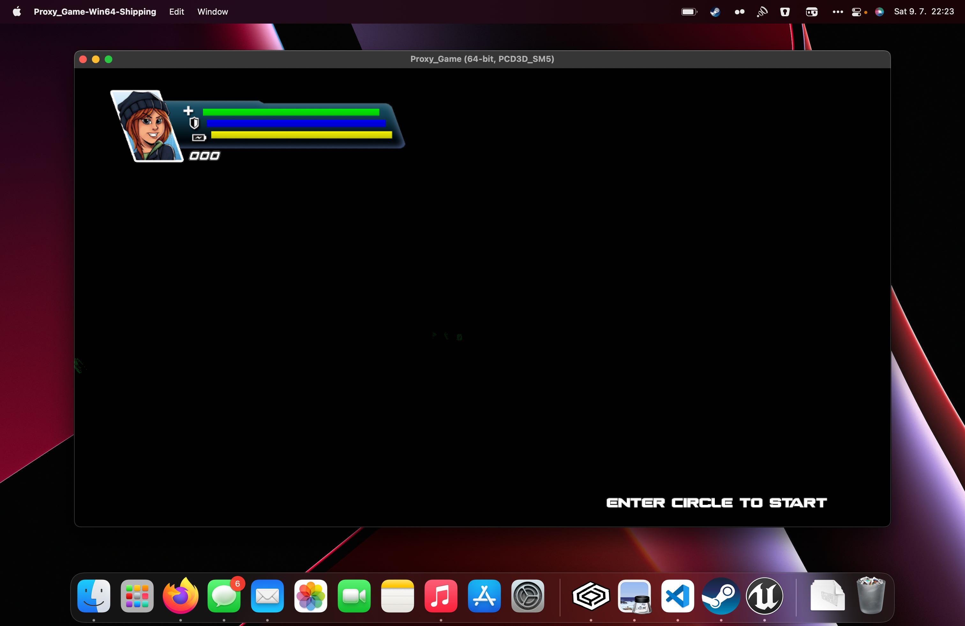This screenshot has height=626, width=965.
Task: Open the Edit menu
Action: click(176, 12)
